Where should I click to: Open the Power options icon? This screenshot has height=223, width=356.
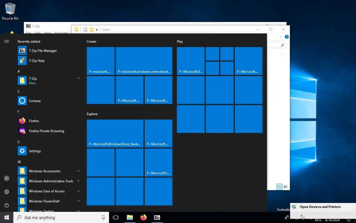(7, 205)
